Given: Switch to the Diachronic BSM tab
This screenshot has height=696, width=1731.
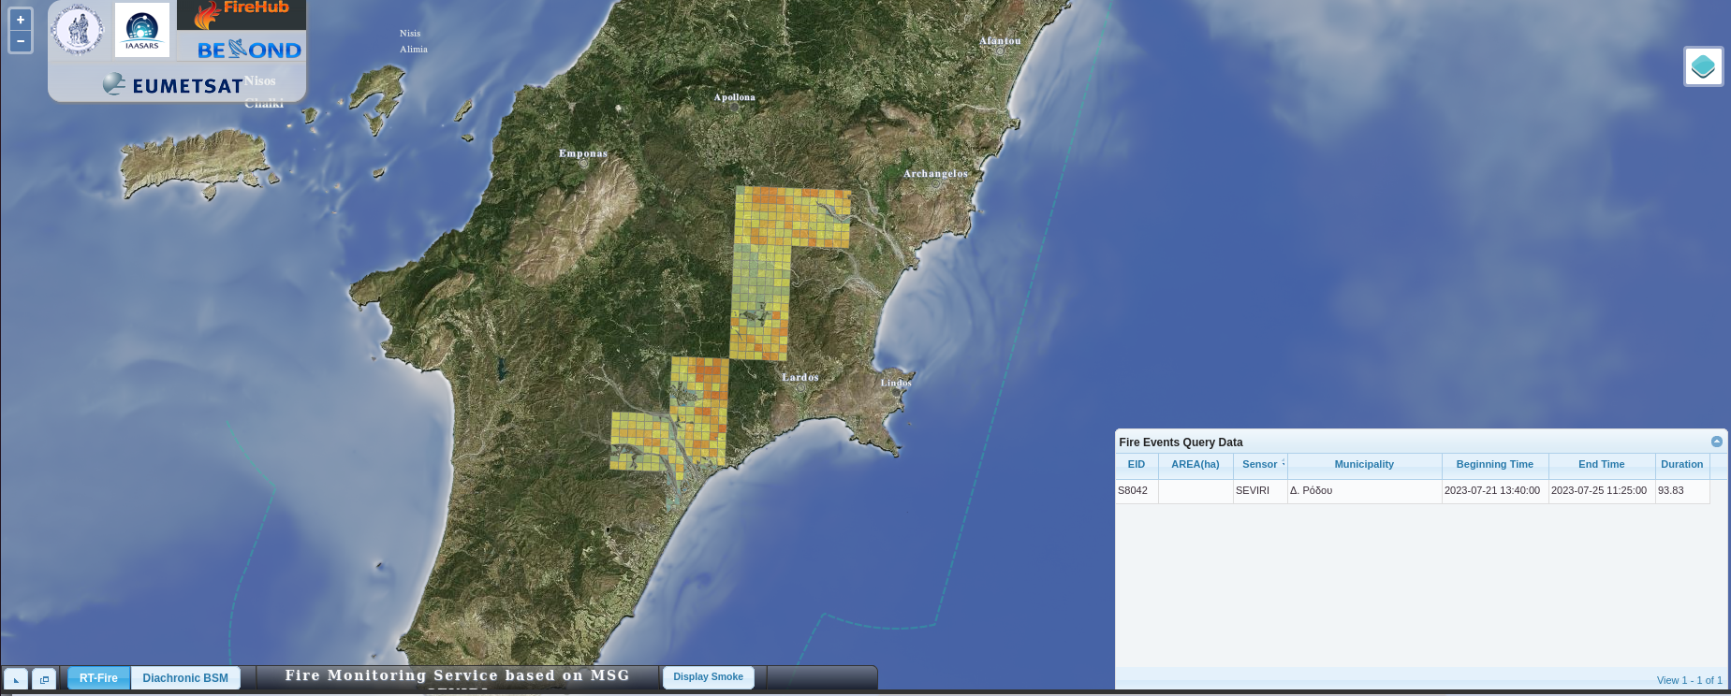Looking at the screenshot, I should click(185, 678).
